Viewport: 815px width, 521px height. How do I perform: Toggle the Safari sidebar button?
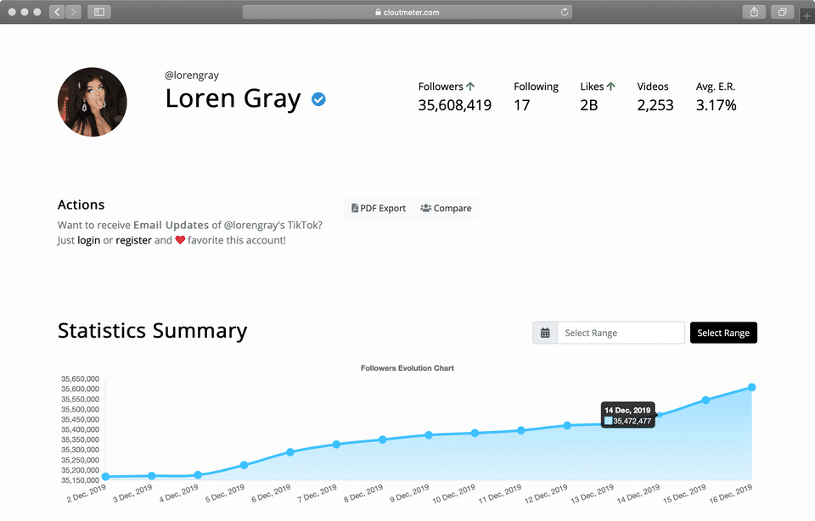[98, 12]
